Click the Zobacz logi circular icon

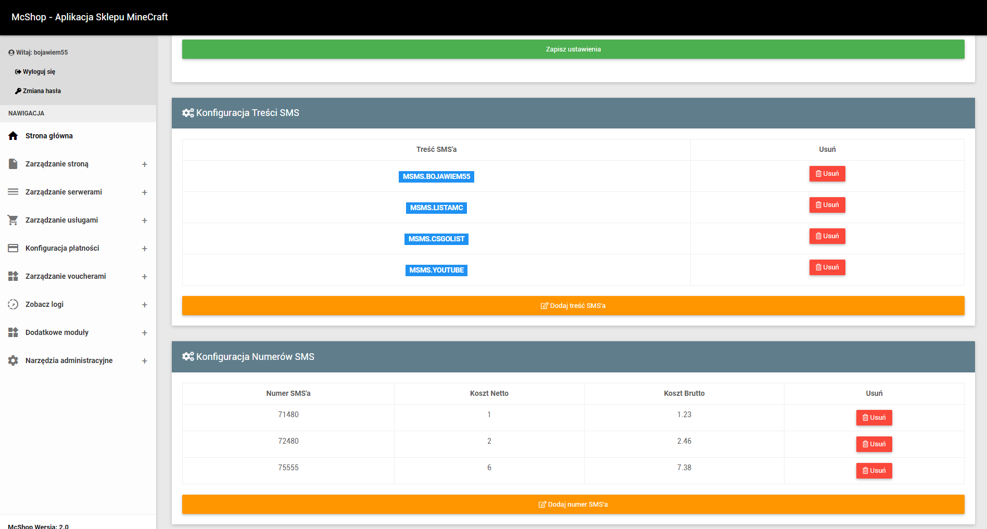point(13,304)
